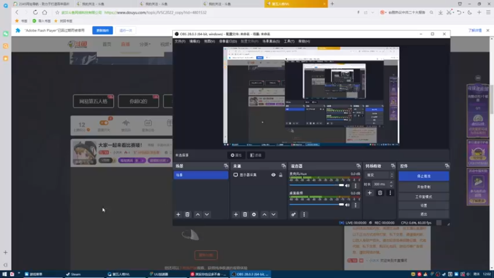
Task: Toggle visibility eye of display capture source
Action: coord(273,175)
